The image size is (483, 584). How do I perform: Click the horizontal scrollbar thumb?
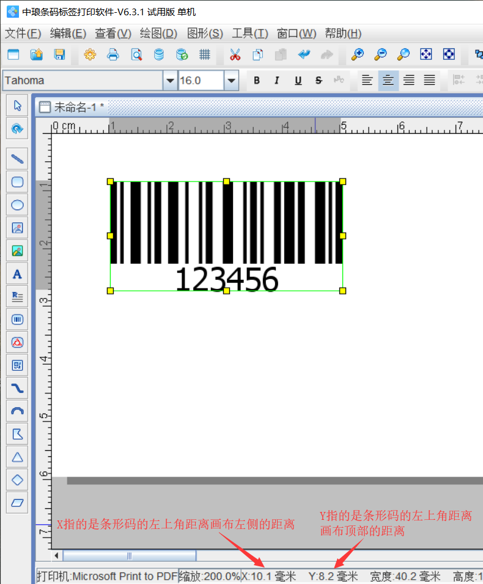[x=130, y=556]
